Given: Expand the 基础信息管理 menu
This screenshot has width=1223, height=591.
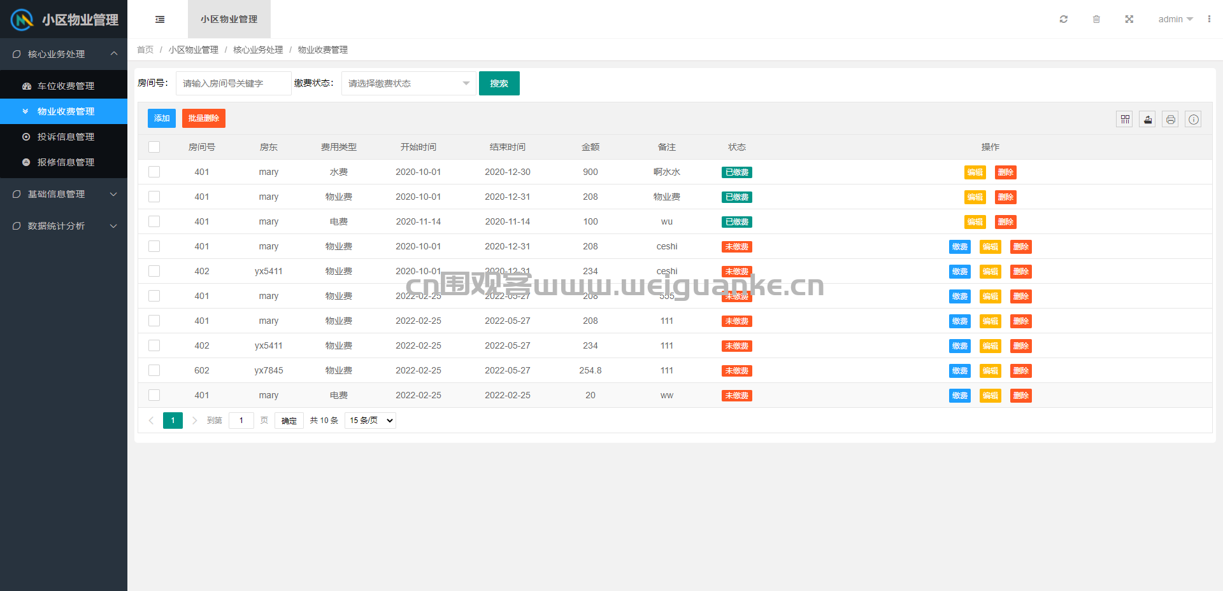Looking at the screenshot, I should [x=64, y=194].
